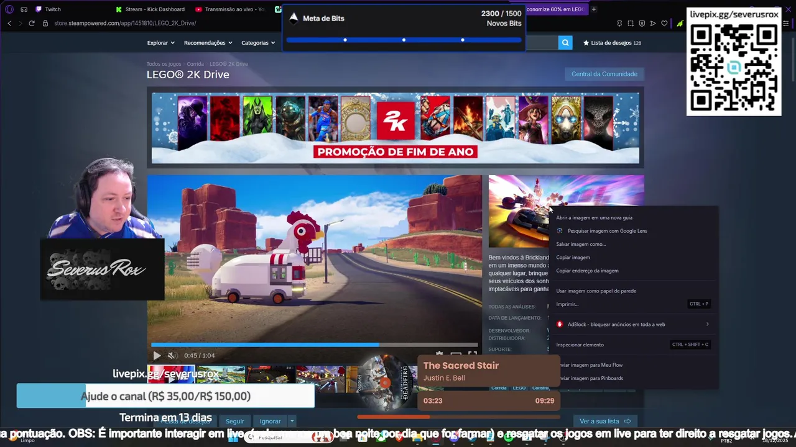The height and width of the screenshot is (447, 796).
Task: Click Ver a sua lista button
Action: coord(605,421)
